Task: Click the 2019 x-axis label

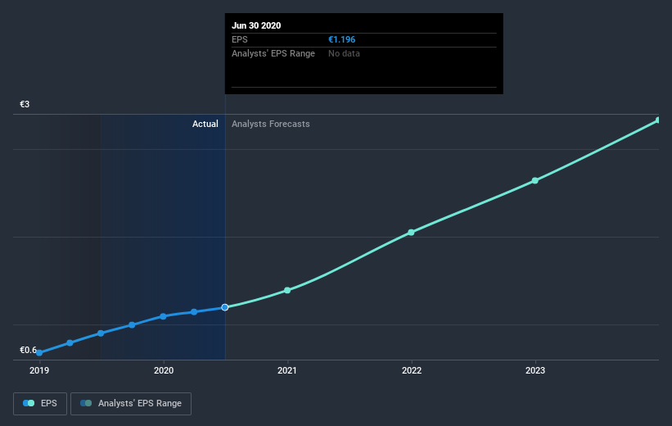Action: [x=39, y=370]
